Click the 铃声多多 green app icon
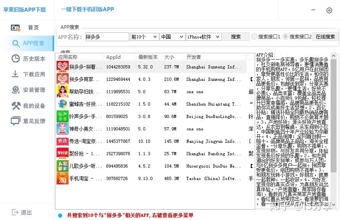 tap(63, 116)
